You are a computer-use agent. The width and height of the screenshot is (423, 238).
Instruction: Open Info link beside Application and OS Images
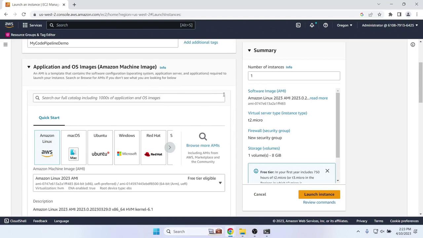click(x=163, y=67)
